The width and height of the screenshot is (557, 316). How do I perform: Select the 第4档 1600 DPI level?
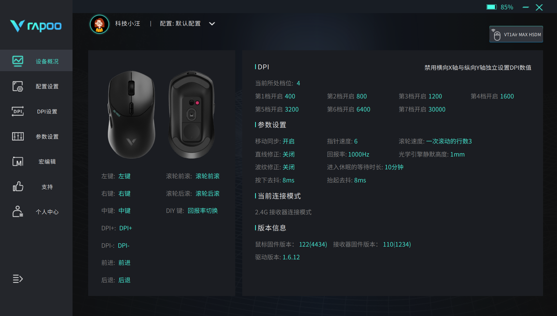(x=492, y=96)
